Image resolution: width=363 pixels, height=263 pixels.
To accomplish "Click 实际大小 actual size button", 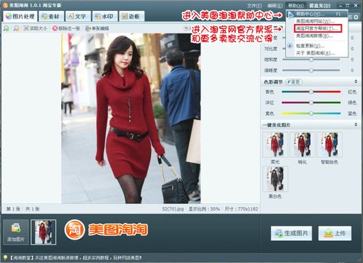I will [x=36, y=28].
